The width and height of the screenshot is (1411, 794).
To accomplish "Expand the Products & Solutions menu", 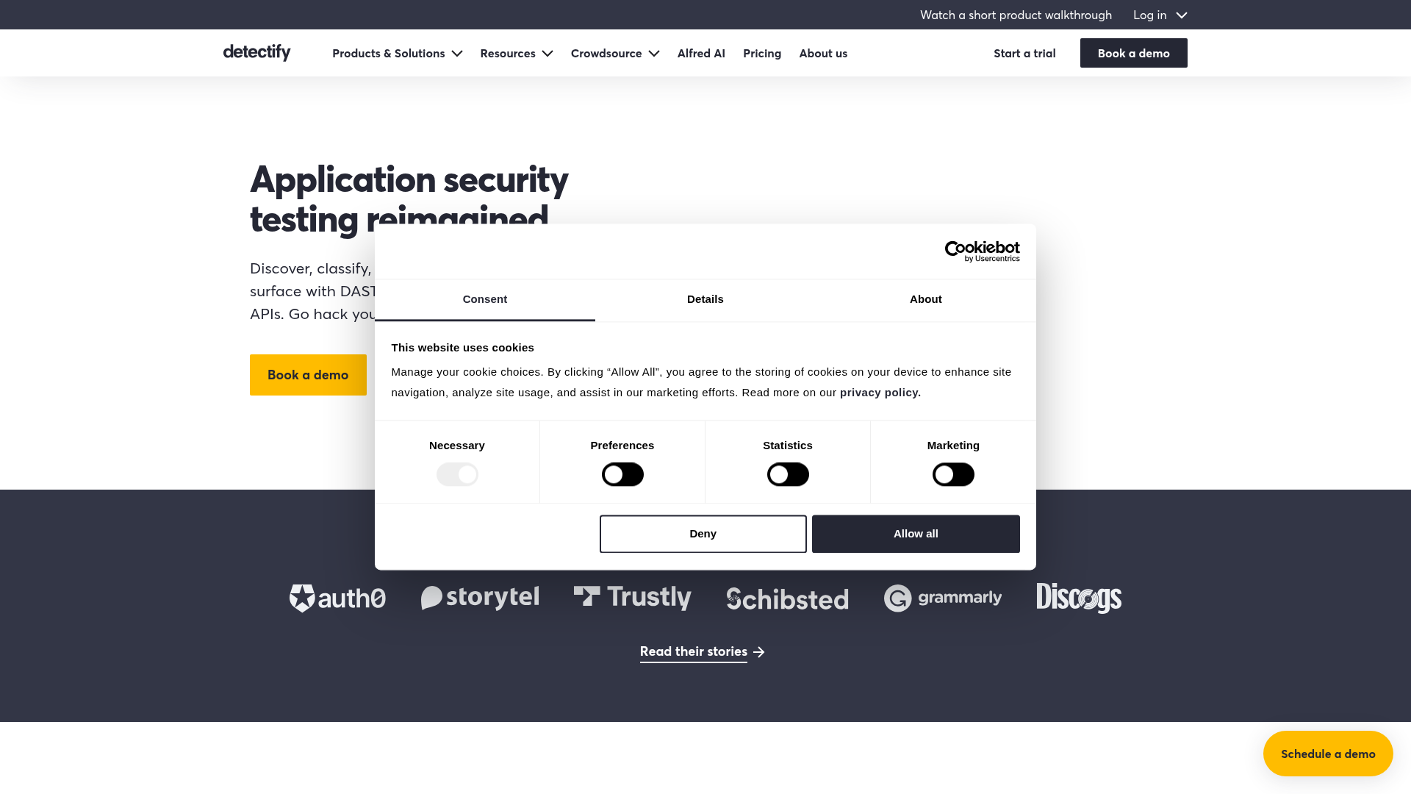I will point(397,53).
